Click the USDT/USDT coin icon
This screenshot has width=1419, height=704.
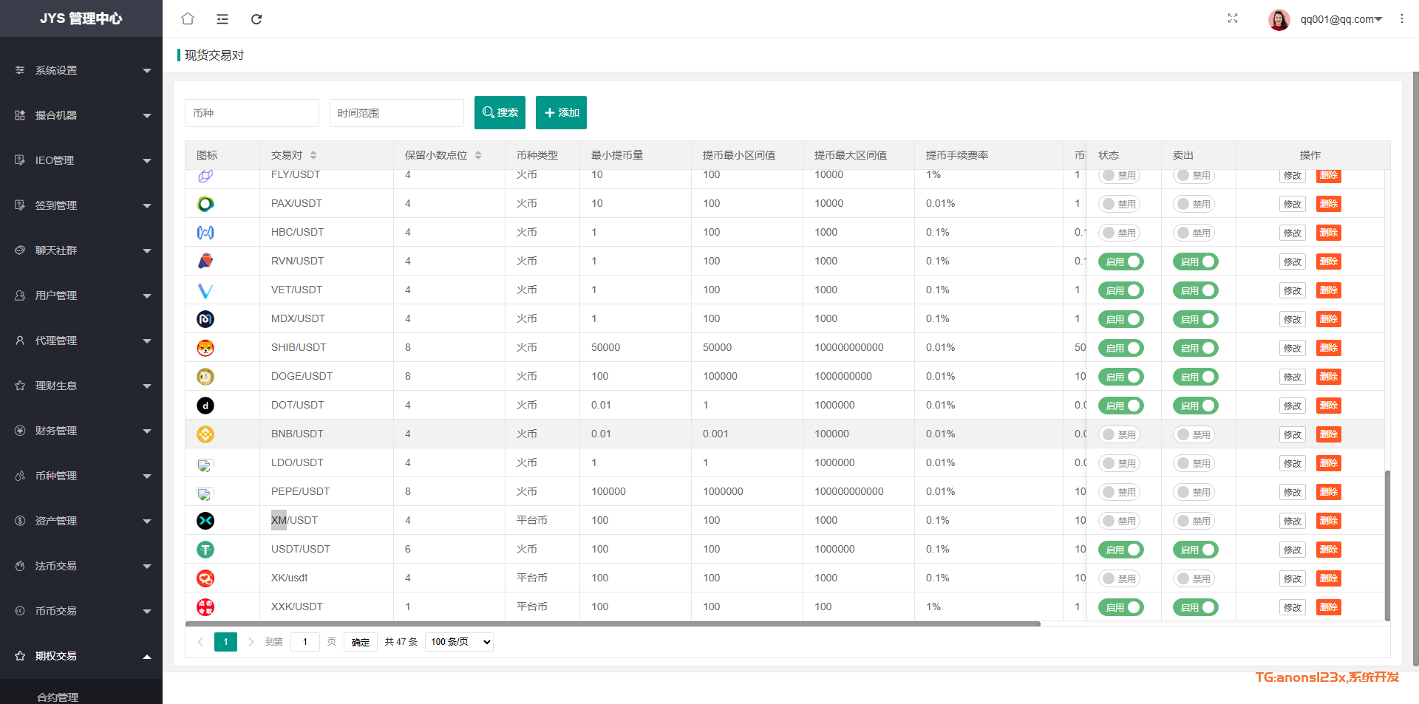[x=205, y=550]
